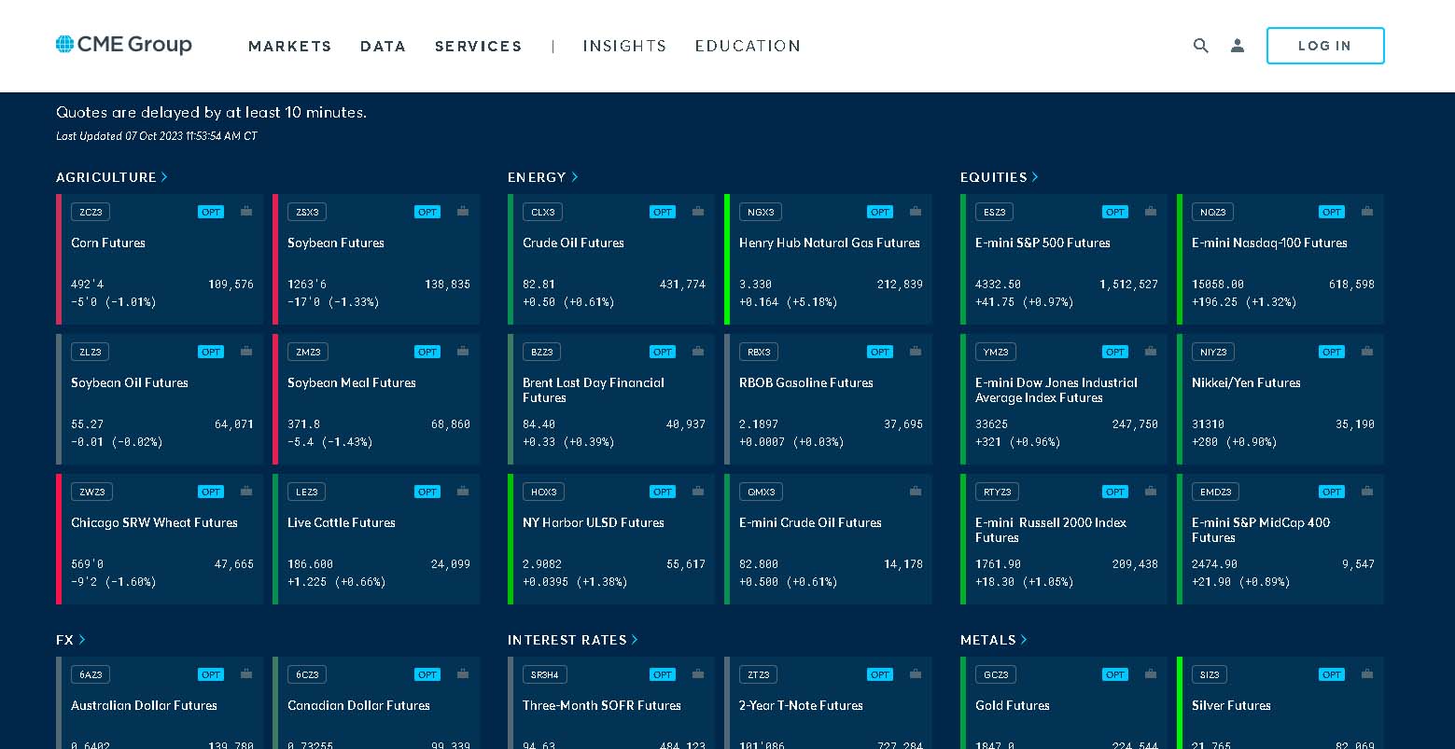1455x749 pixels.
Task: Click briefcase icon on E-mini Russell 2000 card
Action: point(1151,492)
